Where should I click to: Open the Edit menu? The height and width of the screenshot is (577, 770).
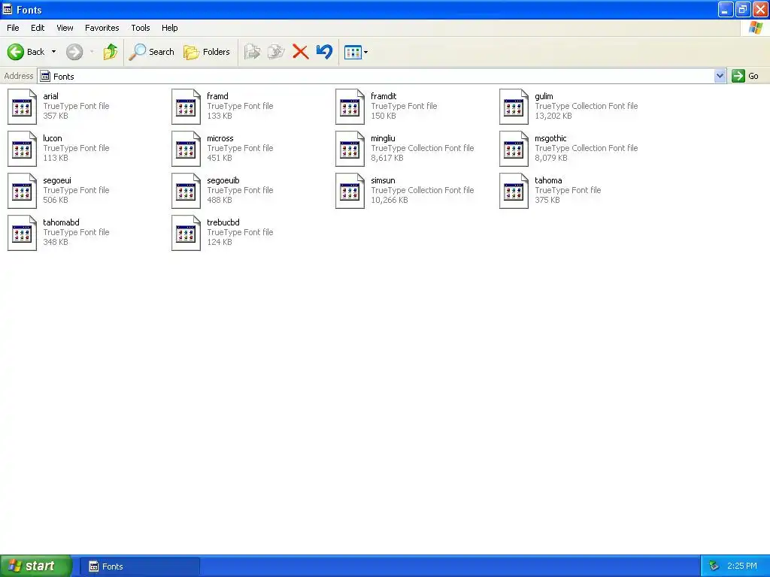coord(38,28)
